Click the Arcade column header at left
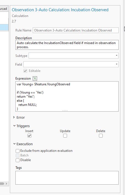125x195 pixels. (4, 9)
